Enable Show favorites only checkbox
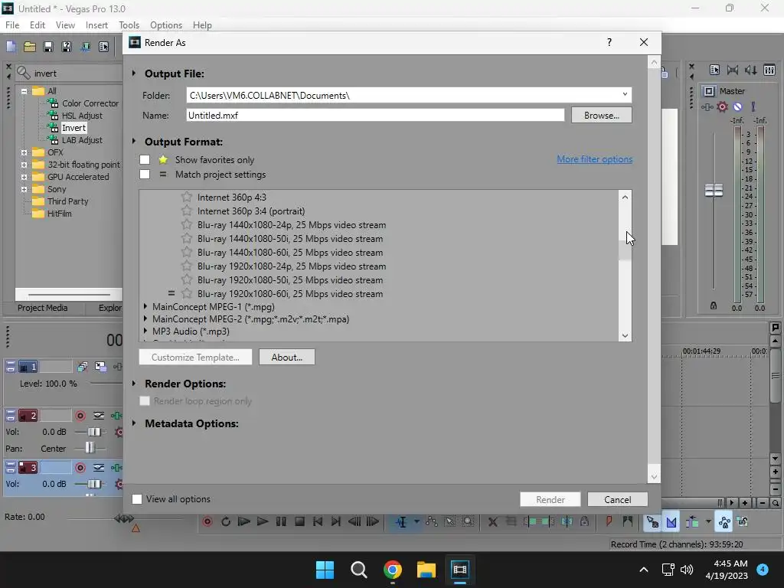The image size is (784, 588). click(x=145, y=159)
